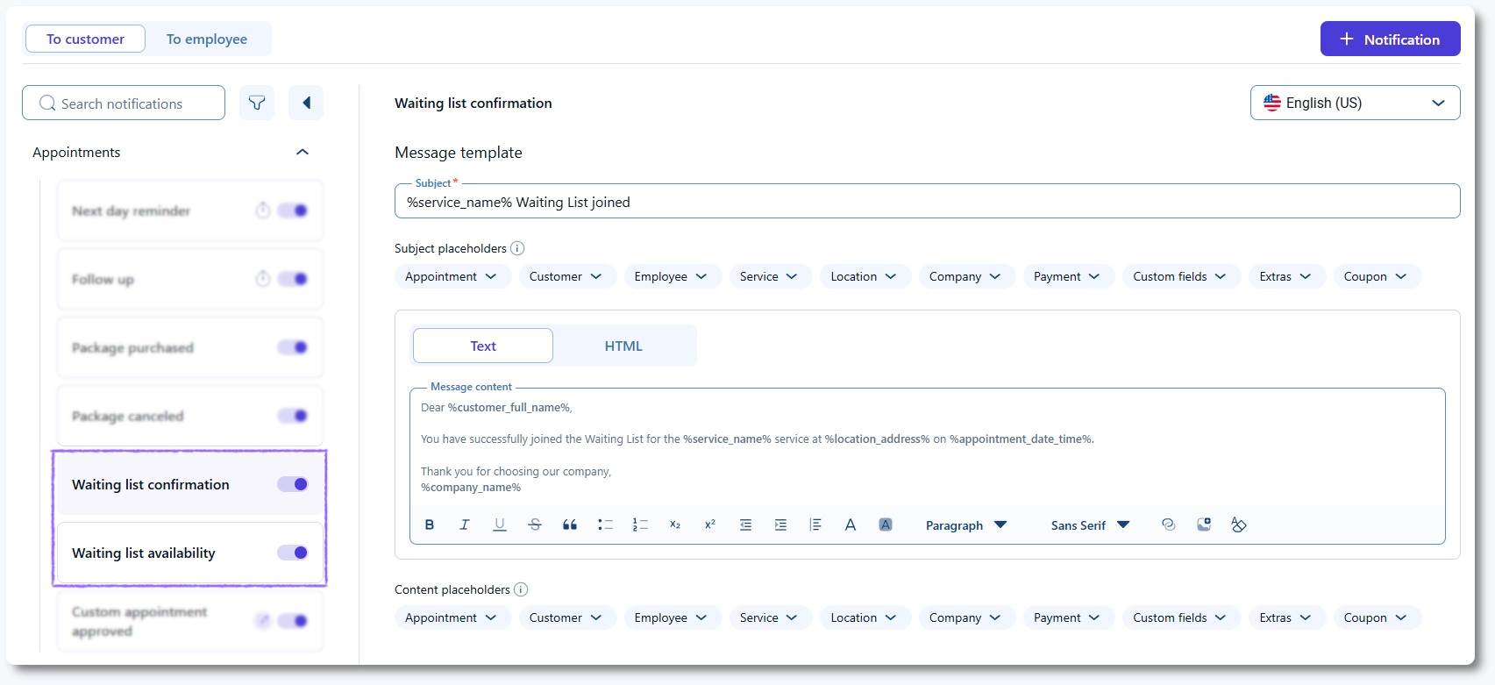The height and width of the screenshot is (685, 1495).
Task: Click the add Notification button
Action: coord(1390,39)
